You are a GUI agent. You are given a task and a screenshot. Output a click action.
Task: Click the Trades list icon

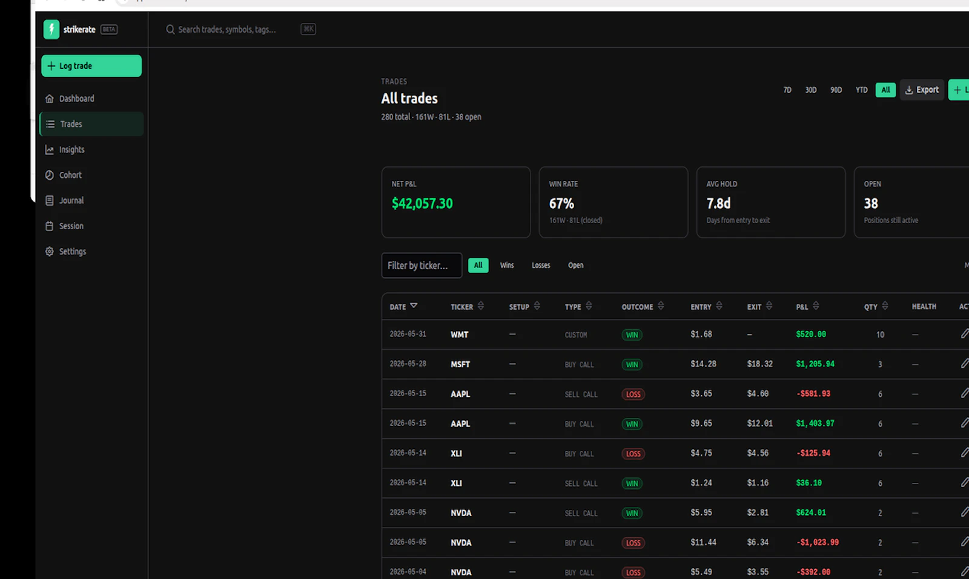pos(50,124)
